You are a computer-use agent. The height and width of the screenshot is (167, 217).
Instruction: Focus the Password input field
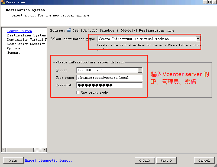coord(109,85)
